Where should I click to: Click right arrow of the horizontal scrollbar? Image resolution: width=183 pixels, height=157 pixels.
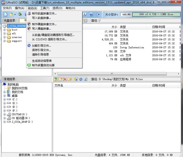pyautogui.click(x=179, y=74)
